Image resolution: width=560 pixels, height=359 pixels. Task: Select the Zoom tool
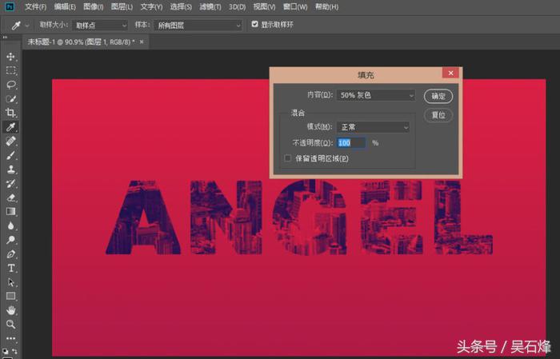[x=10, y=325]
